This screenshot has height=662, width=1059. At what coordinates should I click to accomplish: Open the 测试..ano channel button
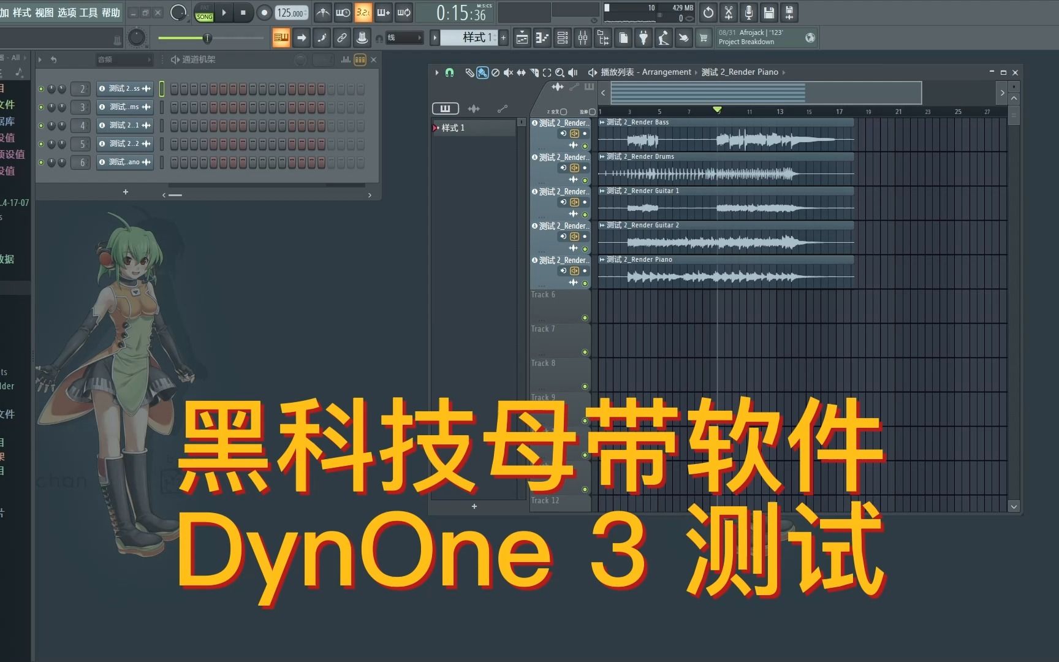click(124, 162)
